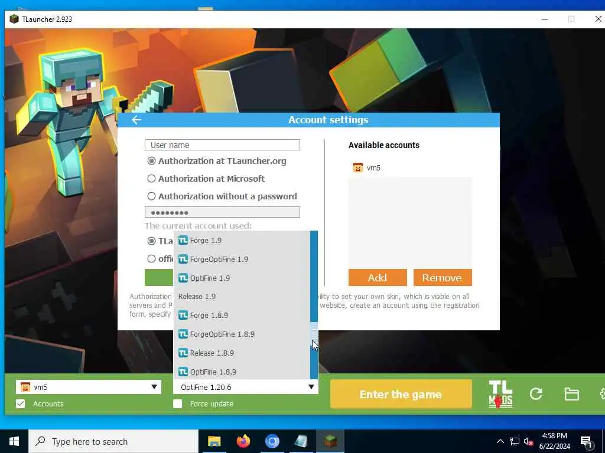Image resolution: width=605 pixels, height=453 pixels.
Task: Select Authorization at Microsoft radio
Action: click(x=152, y=179)
